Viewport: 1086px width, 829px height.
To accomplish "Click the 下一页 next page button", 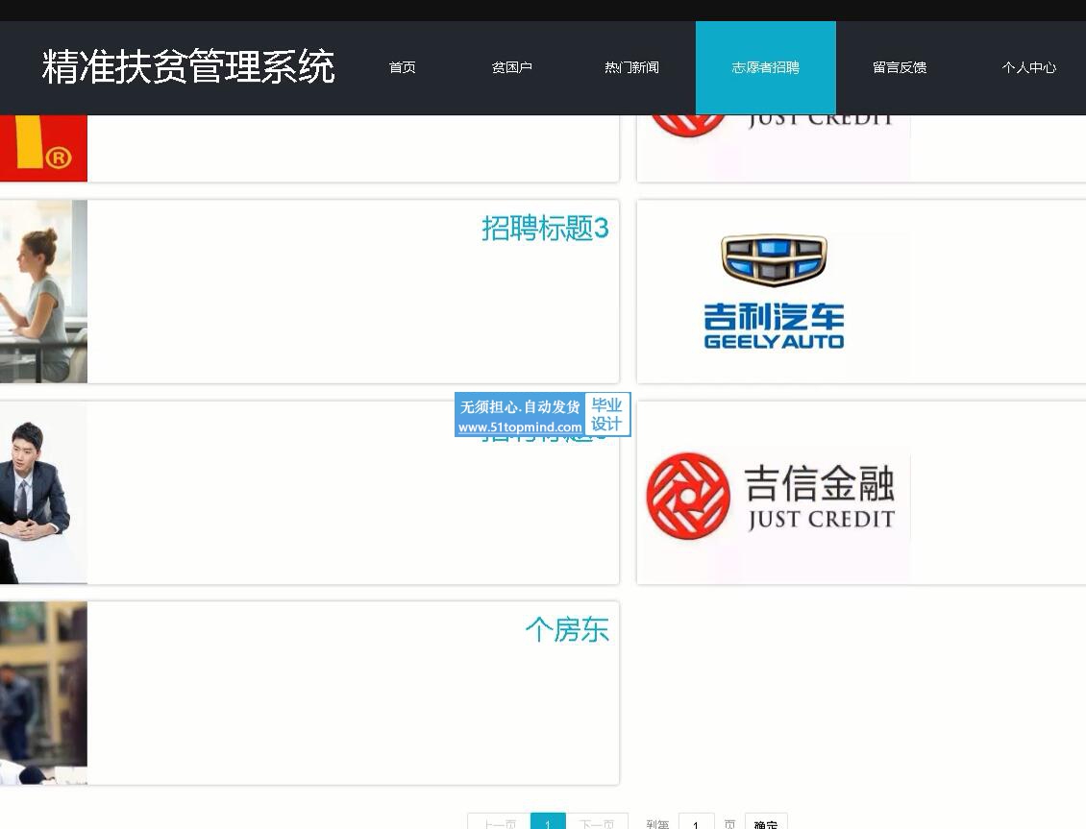I will point(597,822).
